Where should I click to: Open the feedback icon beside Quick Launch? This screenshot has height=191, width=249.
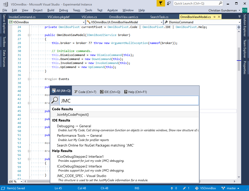click(169, 3)
